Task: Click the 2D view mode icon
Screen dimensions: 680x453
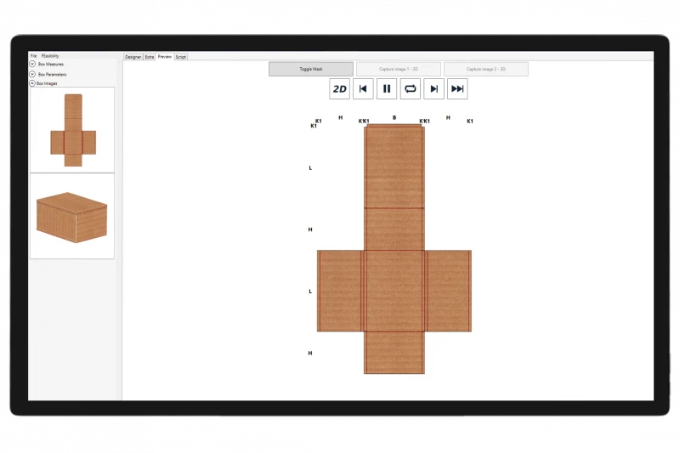Action: coord(340,88)
